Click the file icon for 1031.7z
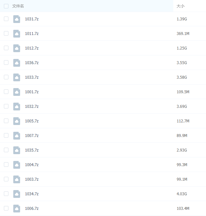 click(17, 19)
